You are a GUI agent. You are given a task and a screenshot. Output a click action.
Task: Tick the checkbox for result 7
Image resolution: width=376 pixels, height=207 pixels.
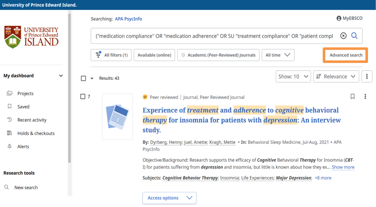[83, 97]
